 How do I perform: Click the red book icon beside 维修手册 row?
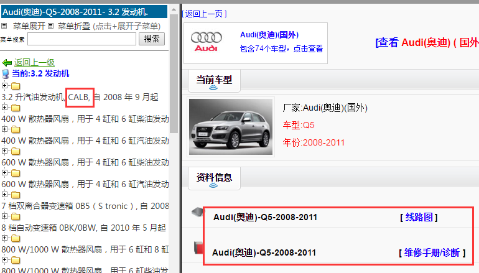[198, 248]
